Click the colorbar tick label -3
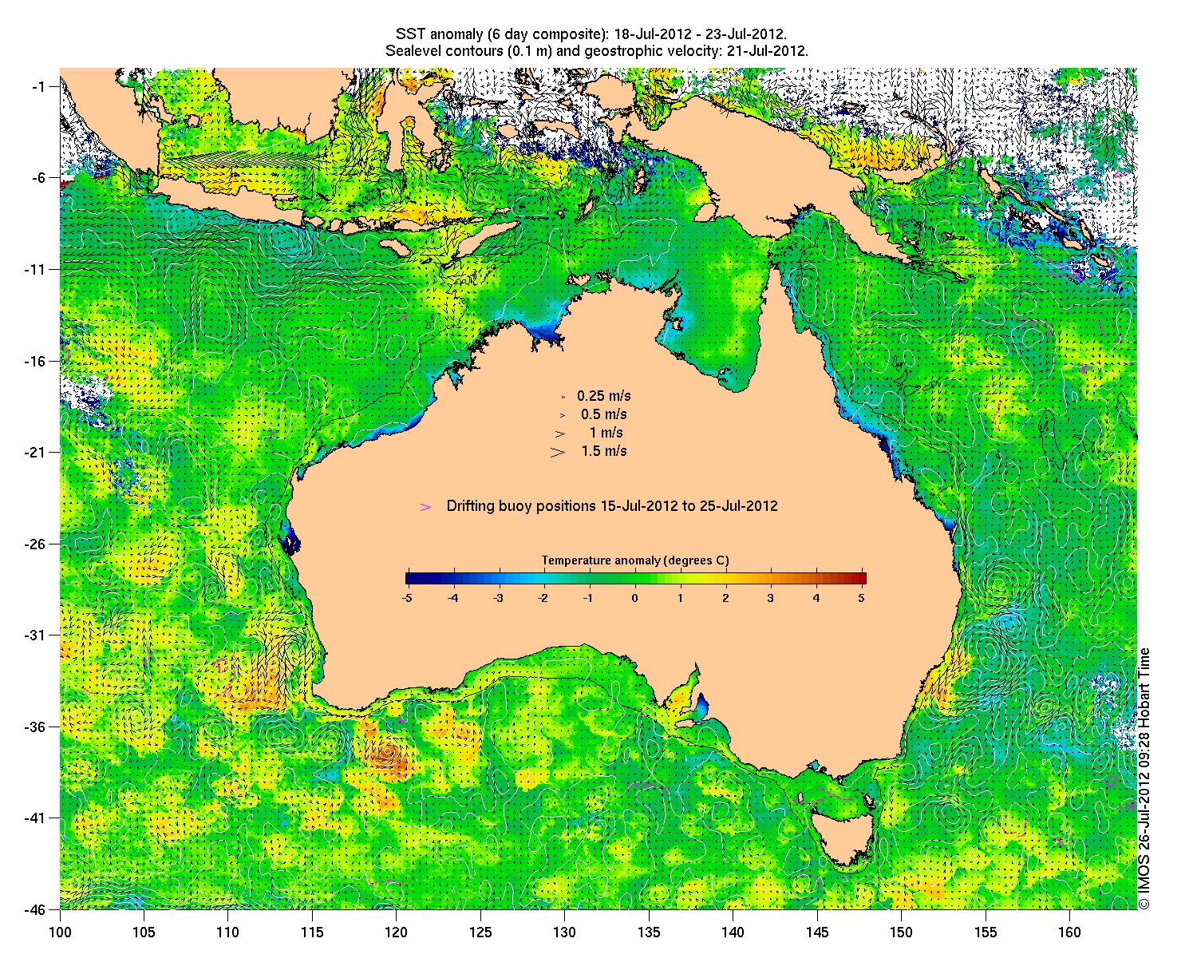 click(499, 598)
